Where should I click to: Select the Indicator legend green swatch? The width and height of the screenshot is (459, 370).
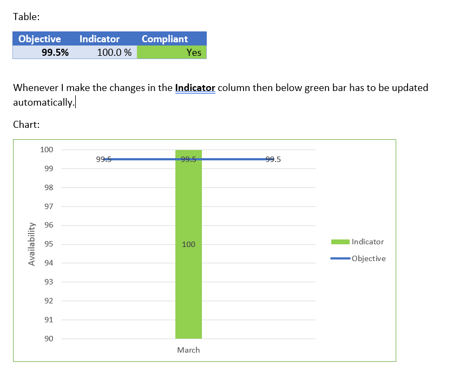click(x=340, y=242)
